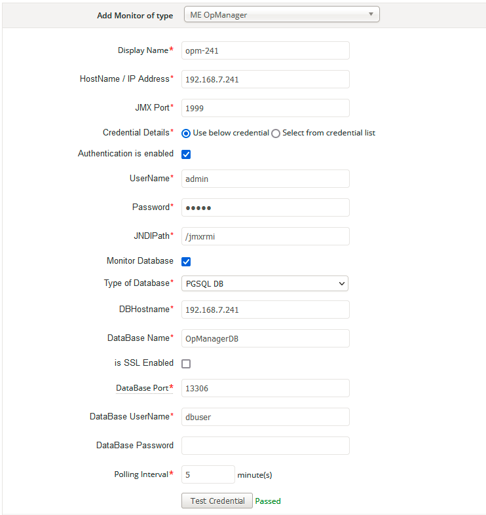Focus the masked Password field under UserName
The image size is (486, 515).
pyautogui.click(x=265, y=207)
